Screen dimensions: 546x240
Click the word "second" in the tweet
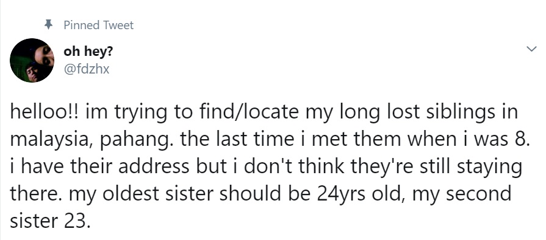pos(479,194)
